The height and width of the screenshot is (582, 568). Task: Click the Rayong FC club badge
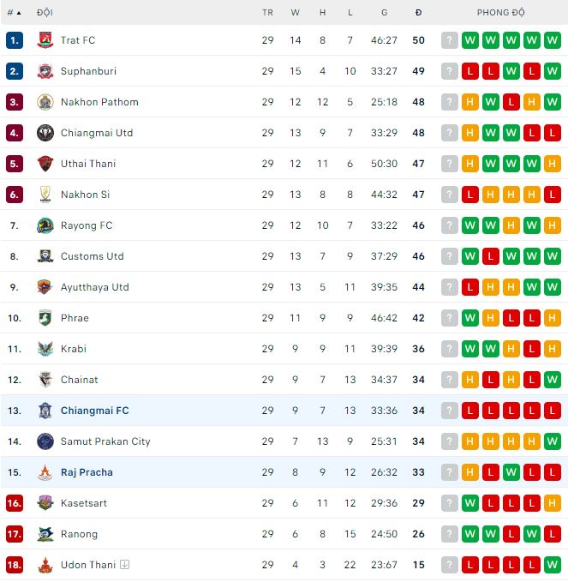click(x=45, y=225)
